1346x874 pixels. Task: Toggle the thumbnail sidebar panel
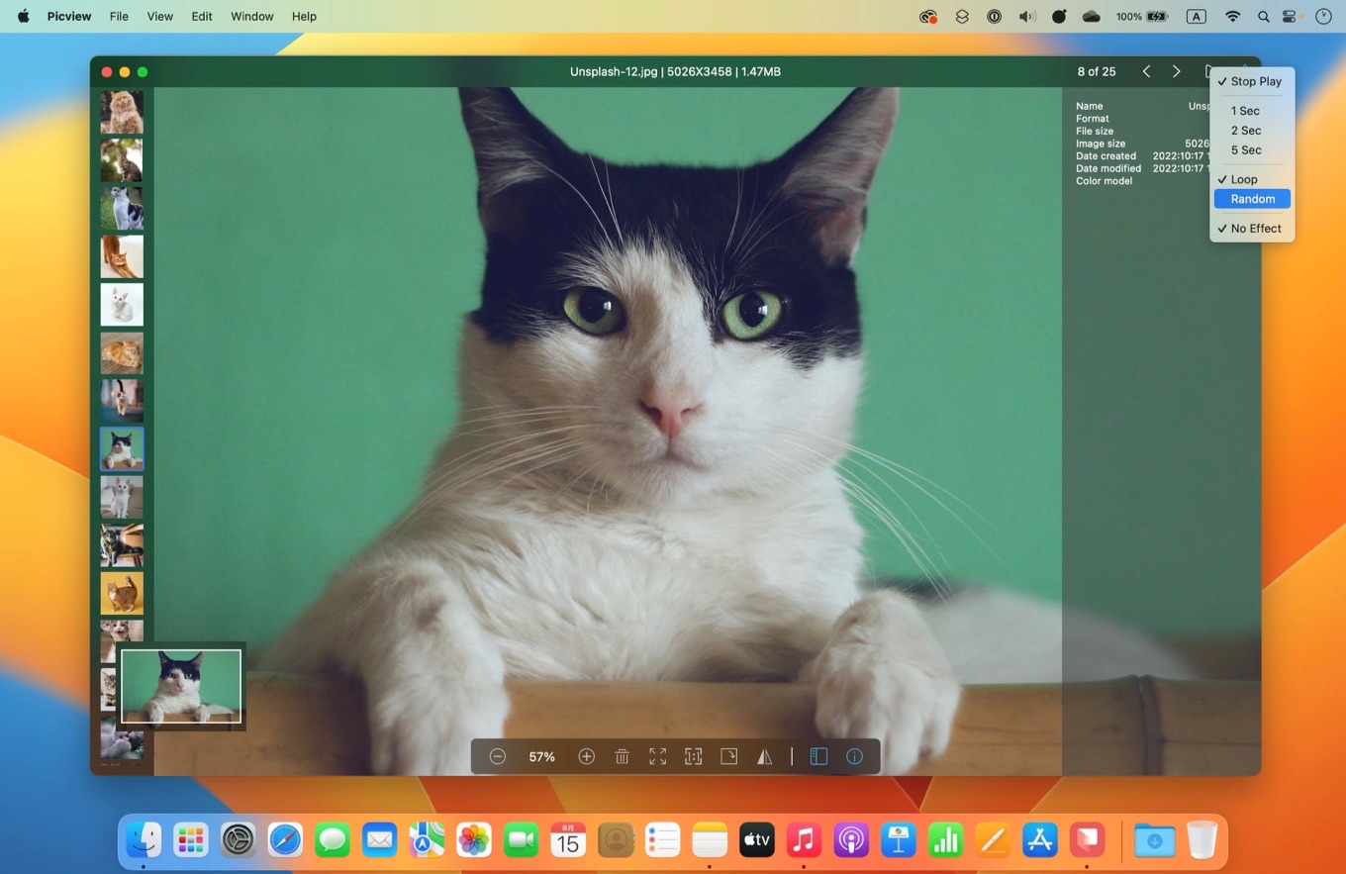818,756
